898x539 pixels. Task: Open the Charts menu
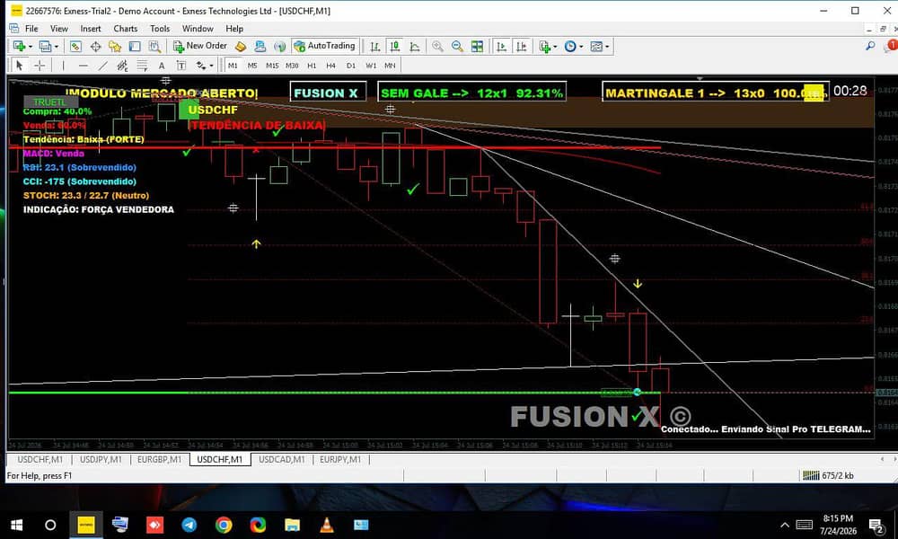pyautogui.click(x=126, y=29)
